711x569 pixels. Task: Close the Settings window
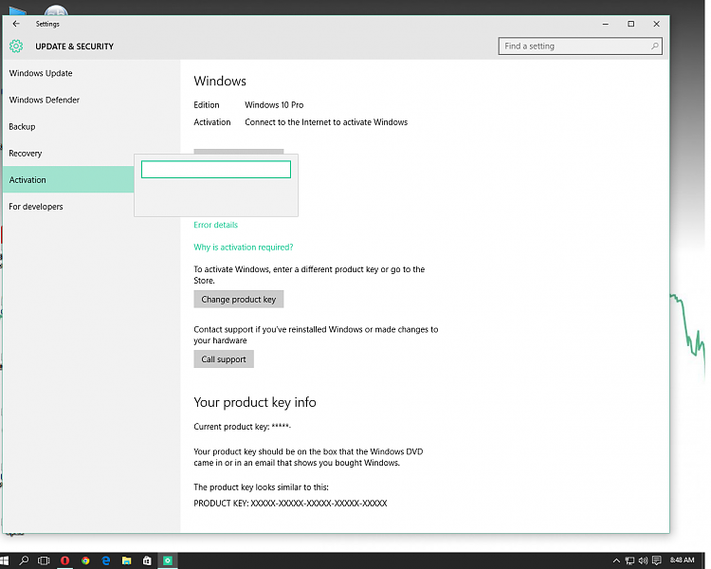pyautogui.click(x=656, y=24)
